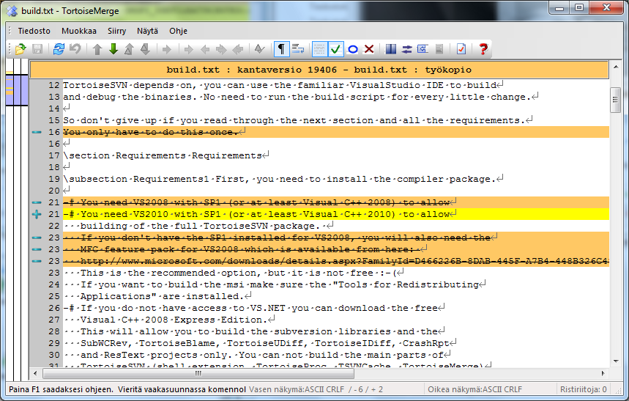This screenshot has width=629, height=401.
Task: Click the mark-as-resolved wavy check icon
Action: coord(259,49)
